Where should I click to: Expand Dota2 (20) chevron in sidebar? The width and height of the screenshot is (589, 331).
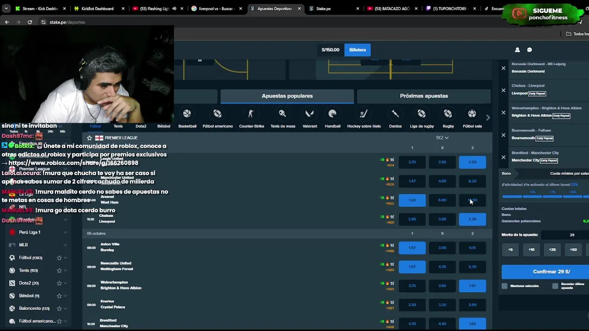65,283
